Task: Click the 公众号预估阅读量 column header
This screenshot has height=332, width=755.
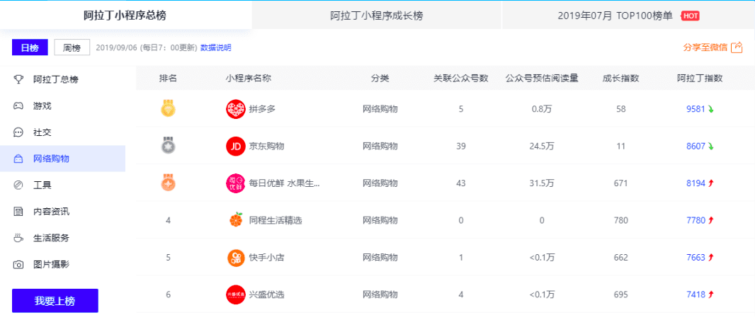Action: (x=542, y=79)
